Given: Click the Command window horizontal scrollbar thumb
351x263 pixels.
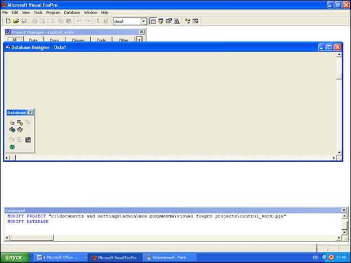Looking at the screenshot, I should (32, 237).
